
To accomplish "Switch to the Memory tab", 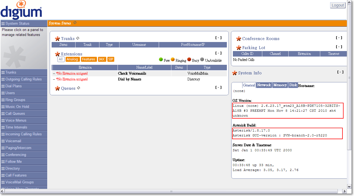I will (x=280, y=85).
